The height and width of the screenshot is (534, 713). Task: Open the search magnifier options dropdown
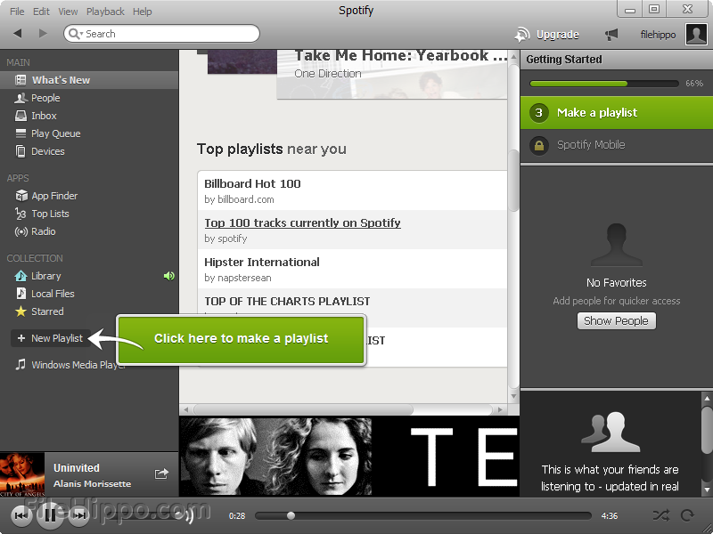76,34
